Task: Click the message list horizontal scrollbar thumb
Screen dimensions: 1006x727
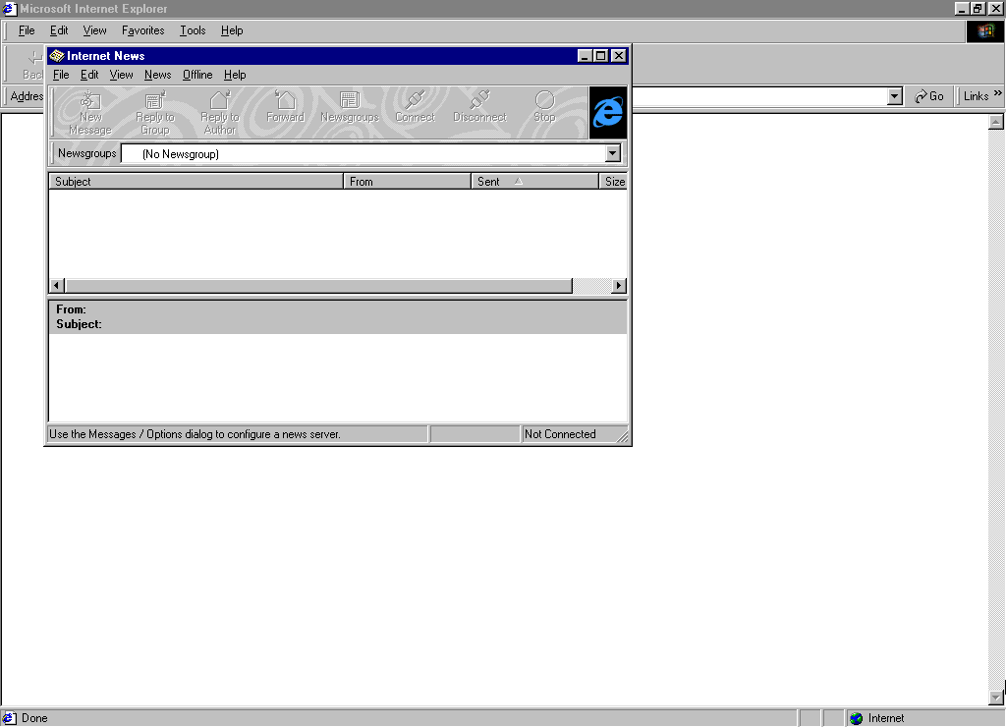Action: [x=319, y=286]
